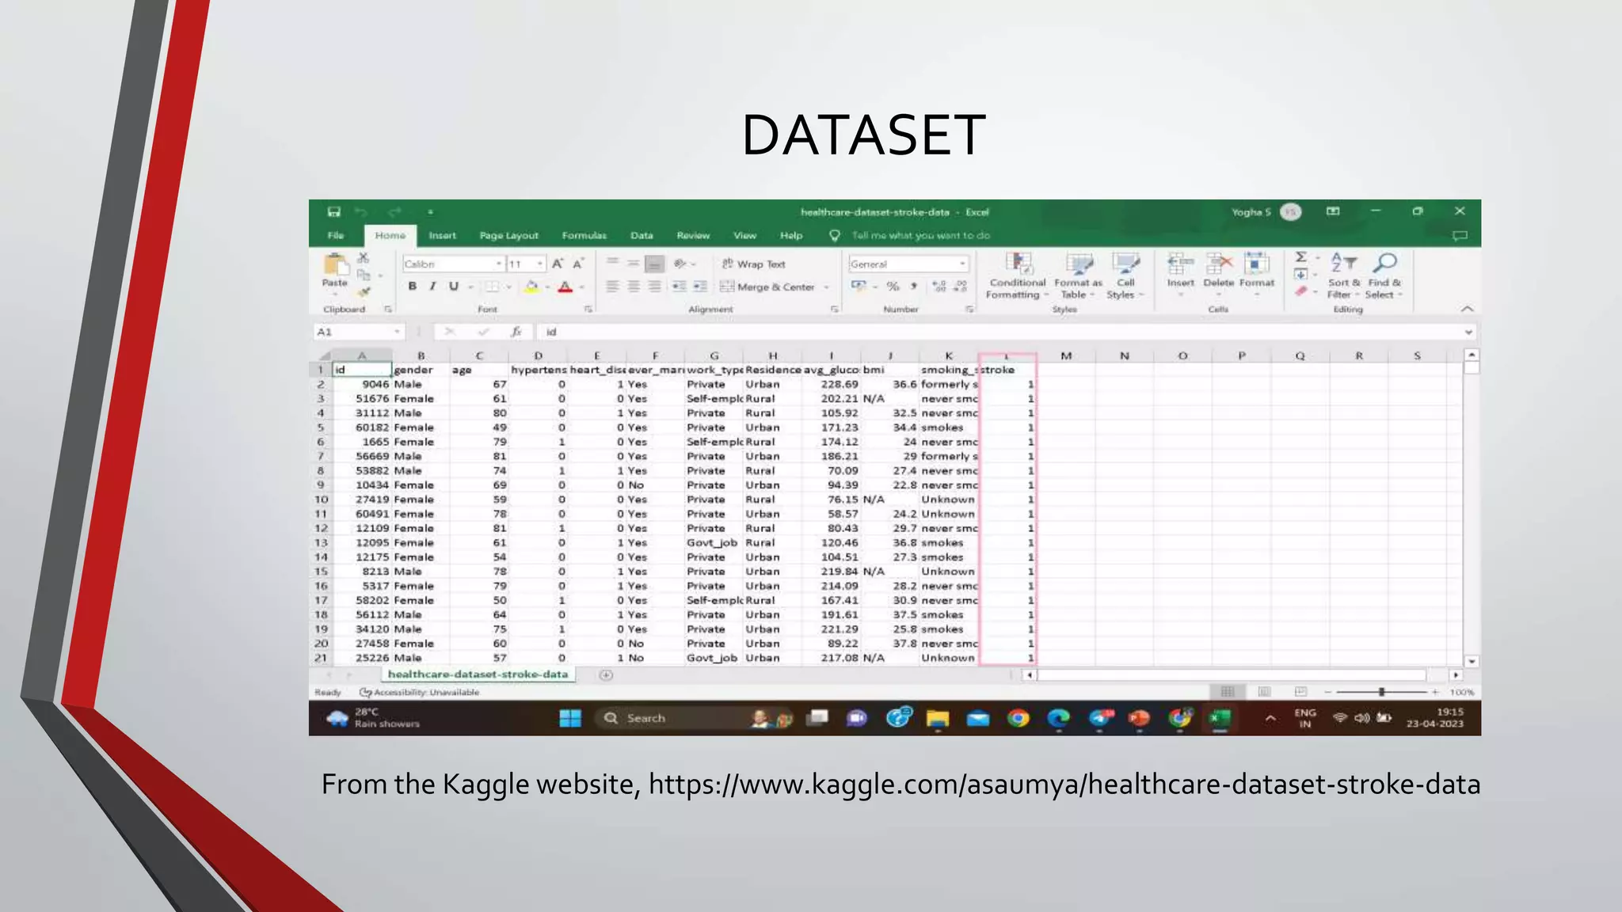Open Chrome from the Windows taskbar
This screenshot has height=912, width=1622.
1018,719
